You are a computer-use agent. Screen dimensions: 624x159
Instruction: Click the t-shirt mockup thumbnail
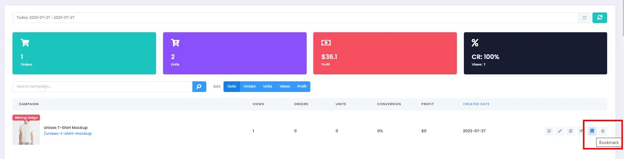click(26, 132)
